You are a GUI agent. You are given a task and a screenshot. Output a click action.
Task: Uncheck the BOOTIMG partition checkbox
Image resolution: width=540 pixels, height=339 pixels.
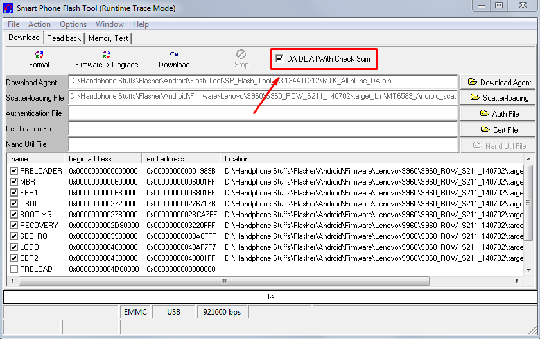(x=13, y=215)
